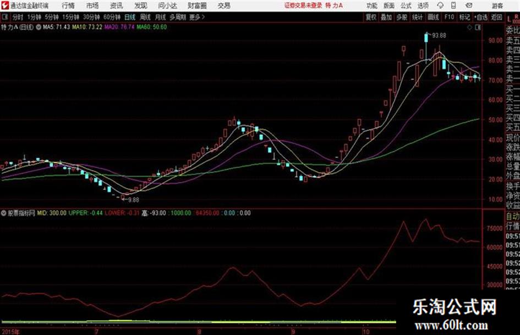Click the 游客 guest account label

click(497, 6)
